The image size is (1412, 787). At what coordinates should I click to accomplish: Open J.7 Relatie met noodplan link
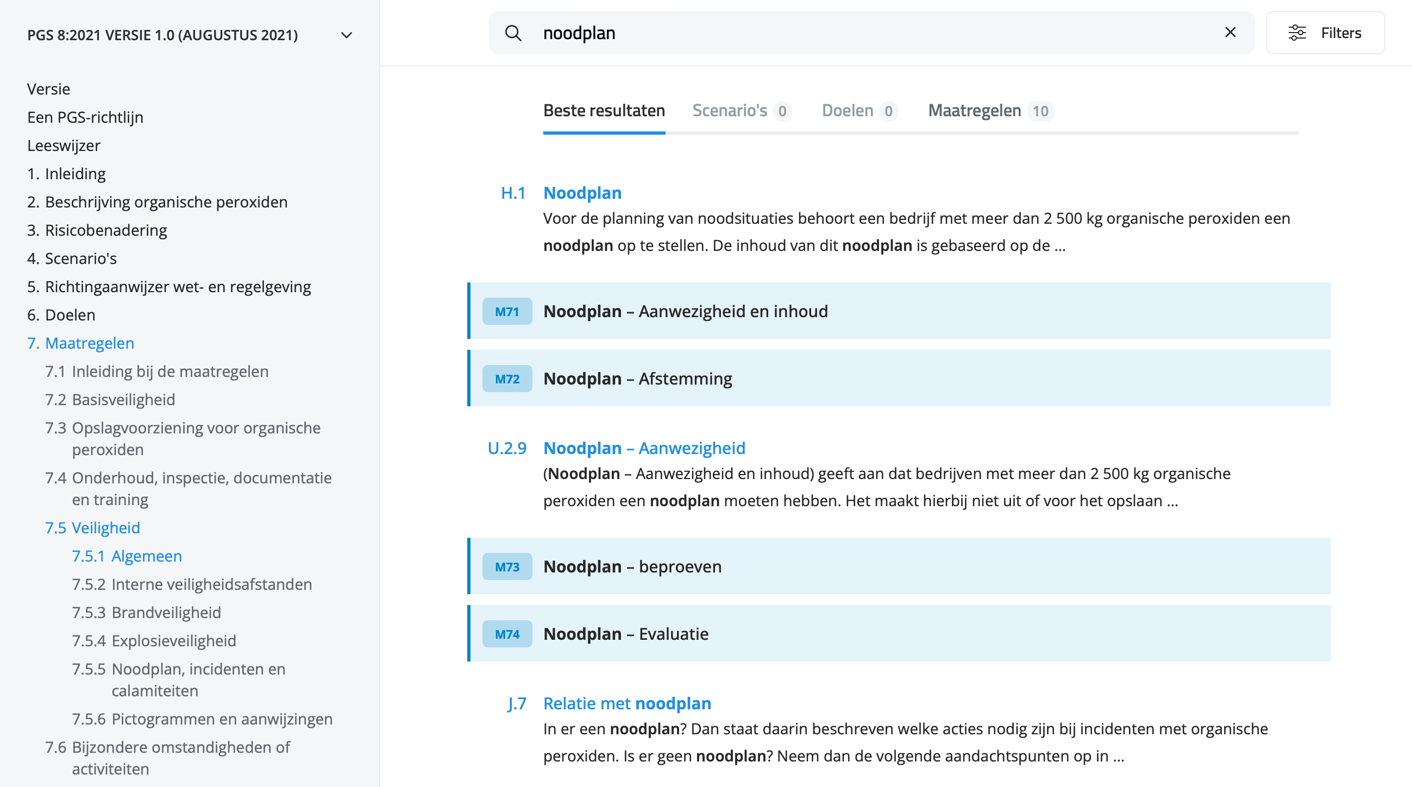pos(627,703)
